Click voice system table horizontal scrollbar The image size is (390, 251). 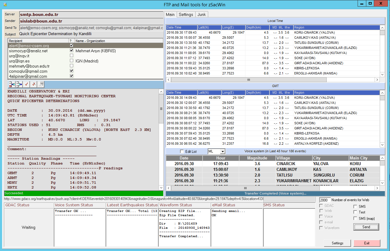point(273,188)
